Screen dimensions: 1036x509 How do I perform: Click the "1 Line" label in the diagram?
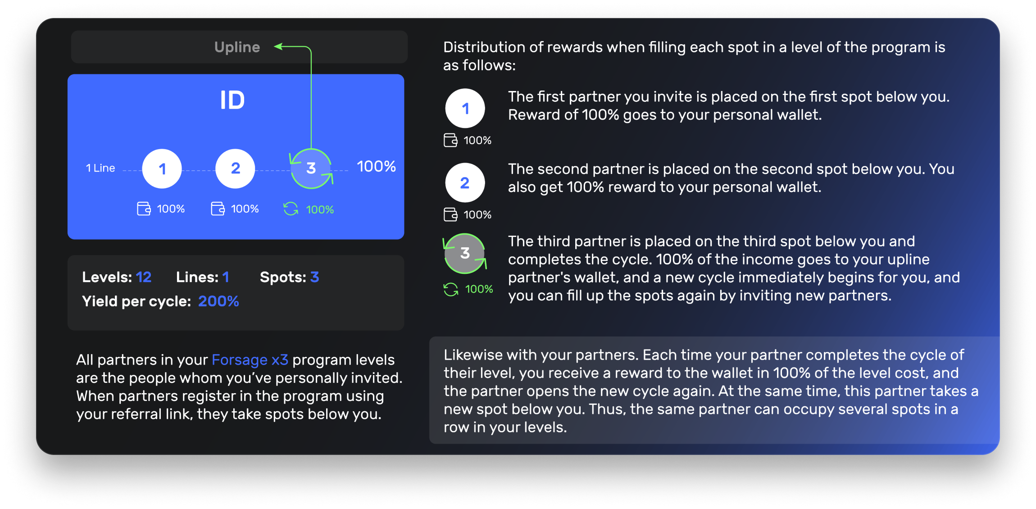[x=100, y=168]
